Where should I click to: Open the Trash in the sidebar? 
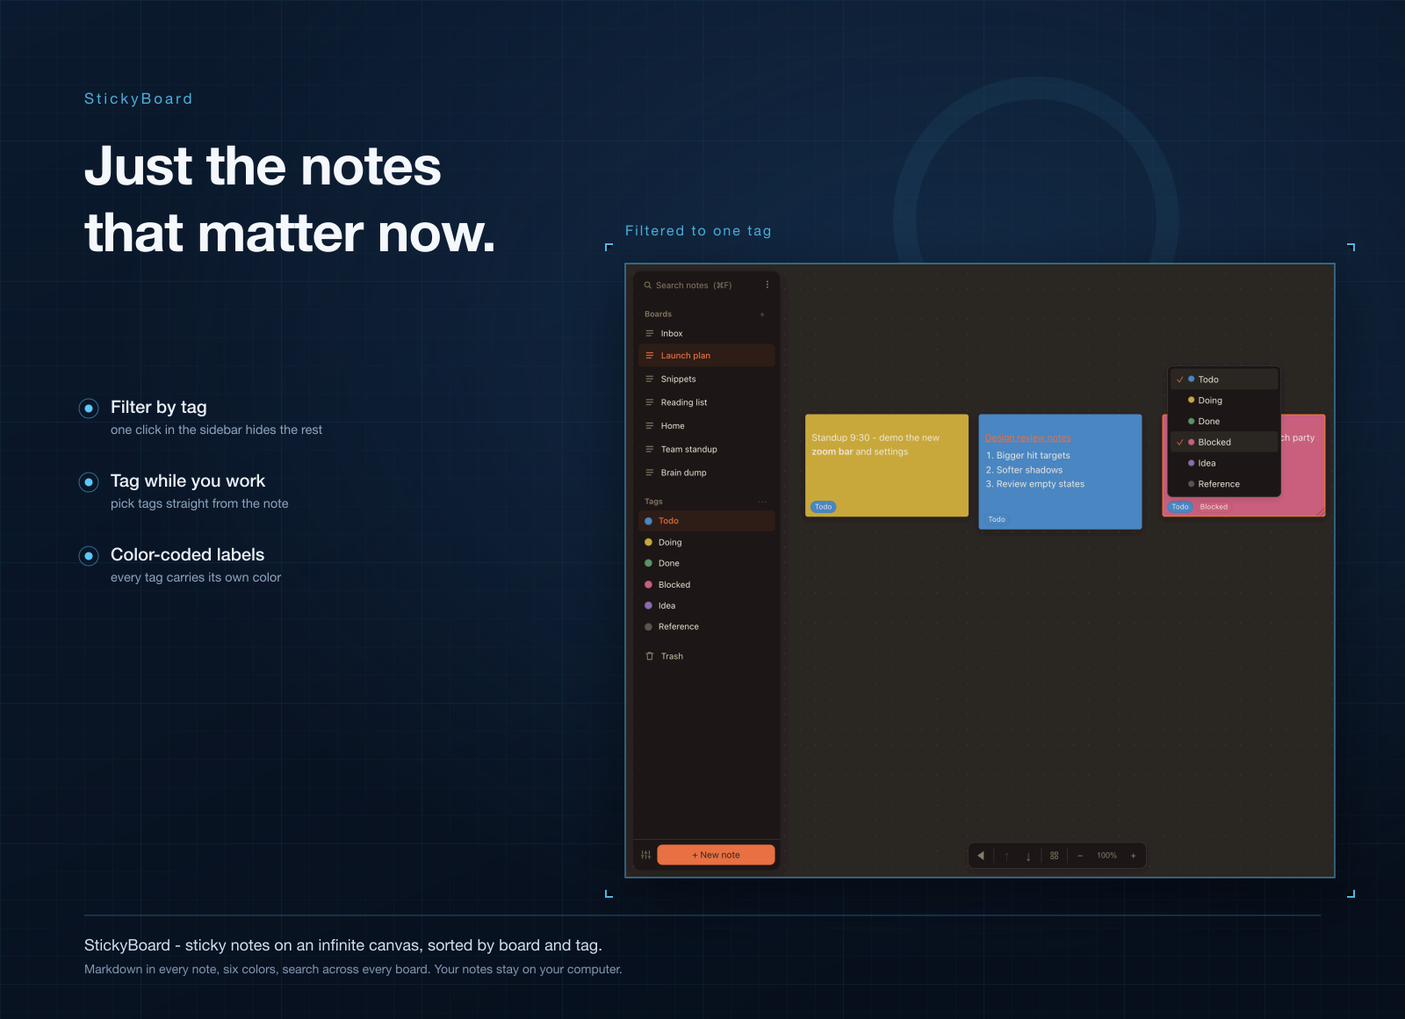click(706, 656)
